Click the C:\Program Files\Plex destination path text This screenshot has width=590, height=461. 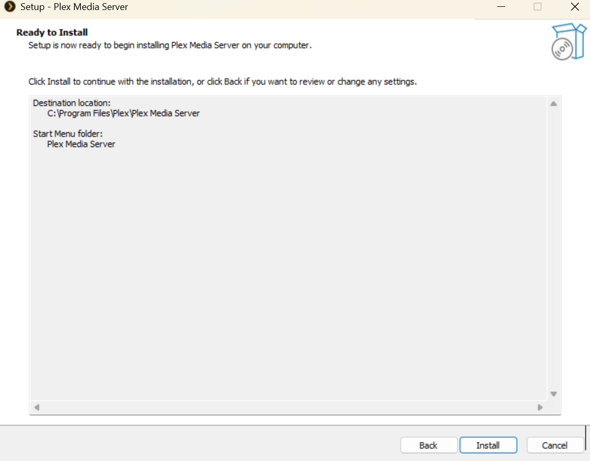pyautogui.click(x=123, y=113)
